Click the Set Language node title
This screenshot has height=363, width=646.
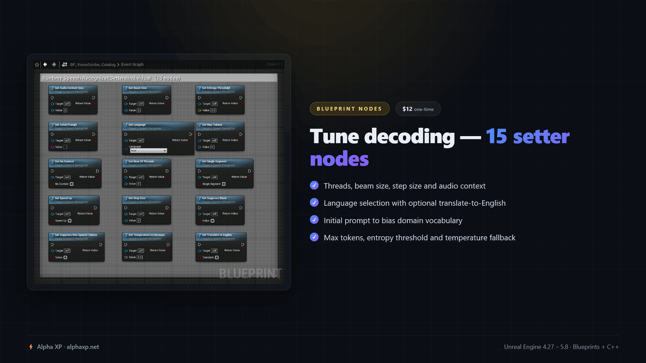tap(137, 125)
